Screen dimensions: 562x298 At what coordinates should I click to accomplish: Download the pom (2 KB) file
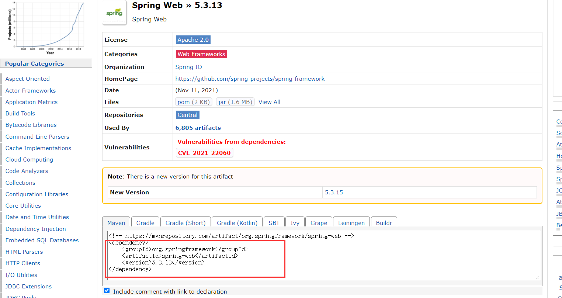click(x=194, y=102)
